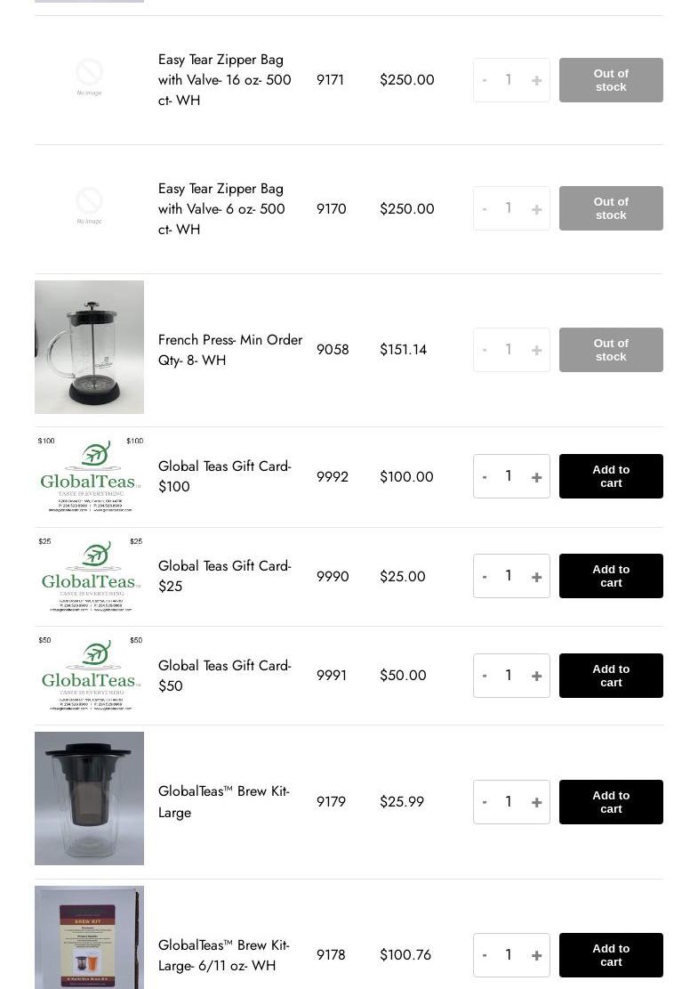Add Global Teas Gift Card- $50 to cart
This screenshot has width=698, height=989.
click(x=611, y=676)
